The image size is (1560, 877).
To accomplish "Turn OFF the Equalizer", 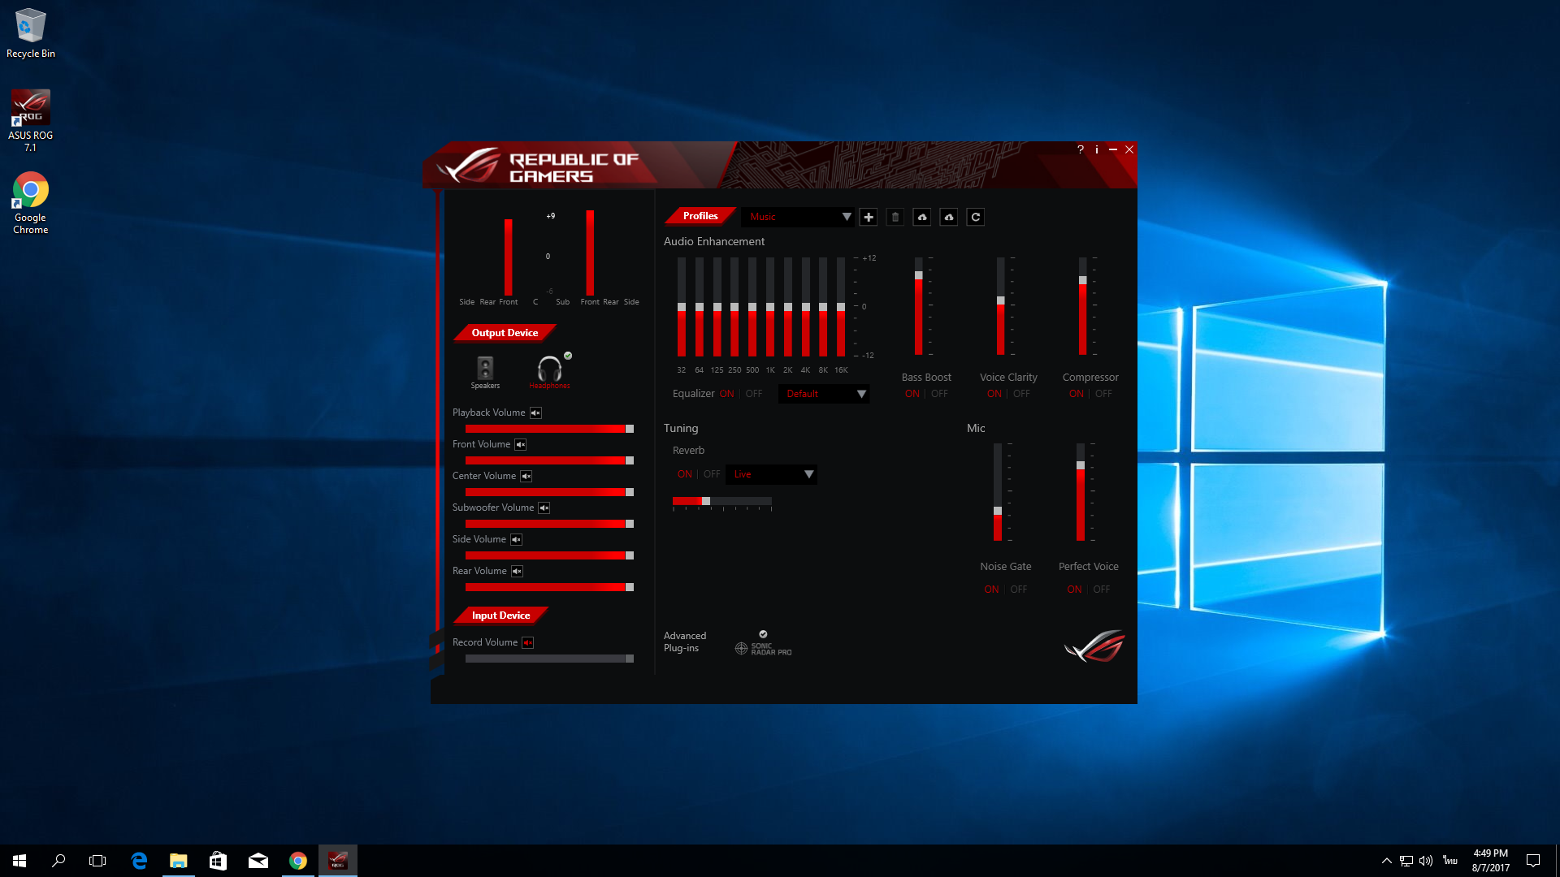I will tap(753, 393).
